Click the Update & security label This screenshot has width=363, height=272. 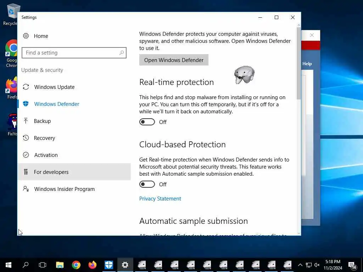42,70
